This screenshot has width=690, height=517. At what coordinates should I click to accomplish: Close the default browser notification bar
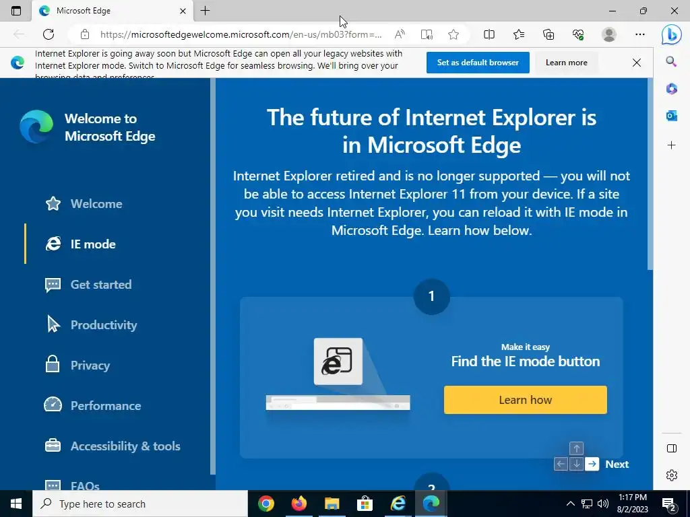tap(636, 63)
